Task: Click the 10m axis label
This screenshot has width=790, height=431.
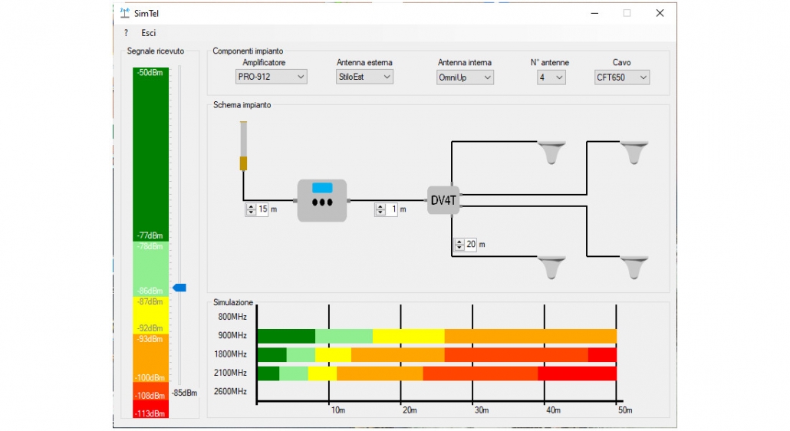Action: pos(338,410)
